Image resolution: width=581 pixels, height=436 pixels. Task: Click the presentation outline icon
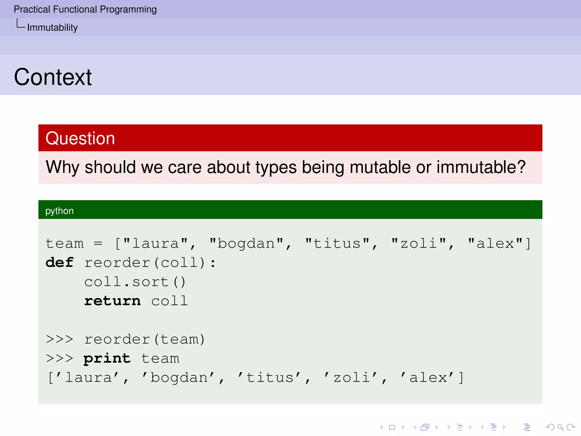(527, 427)
